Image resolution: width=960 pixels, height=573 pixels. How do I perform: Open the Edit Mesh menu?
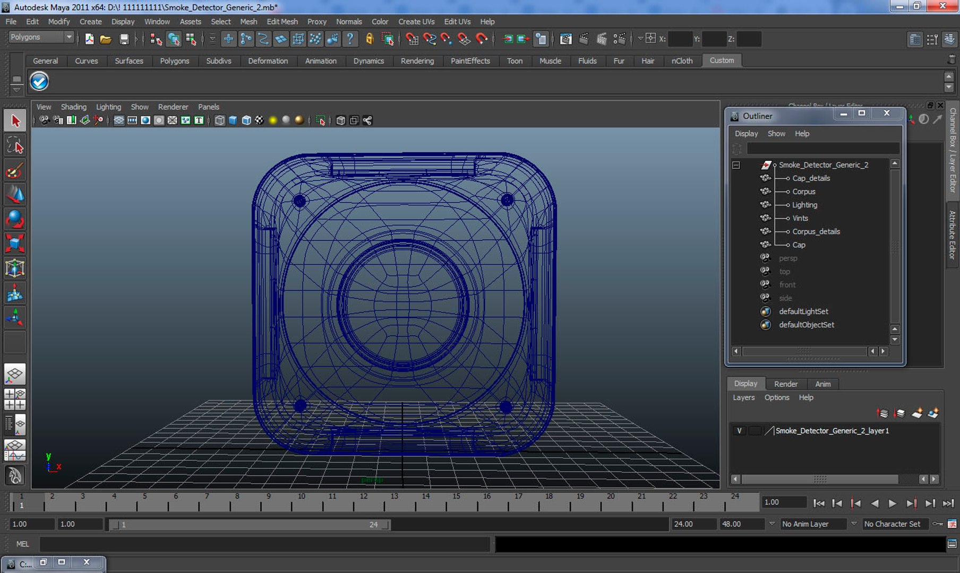click(x=282, y=22)
